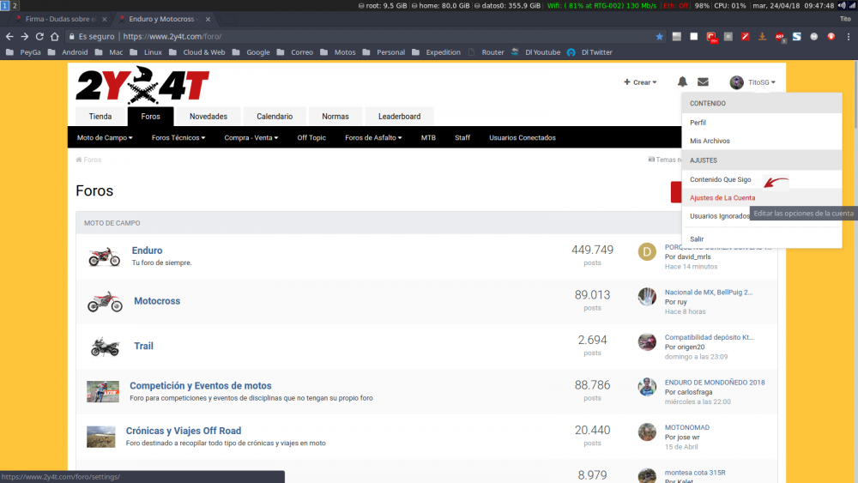
Task: Click the browser address bar URL
Action: [x=172, y=36]
